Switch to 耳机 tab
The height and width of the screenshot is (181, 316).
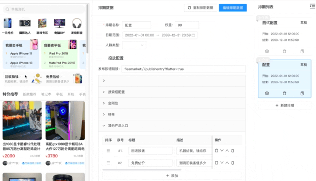coord(71,94)
